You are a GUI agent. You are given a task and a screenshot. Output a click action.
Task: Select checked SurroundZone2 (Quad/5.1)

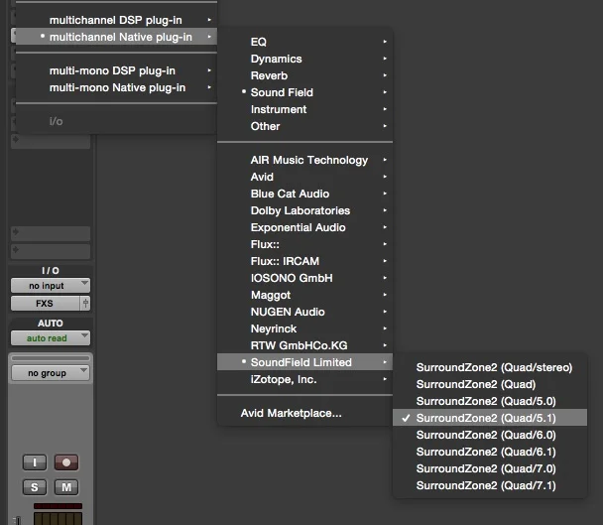click(x=490, y=418)
